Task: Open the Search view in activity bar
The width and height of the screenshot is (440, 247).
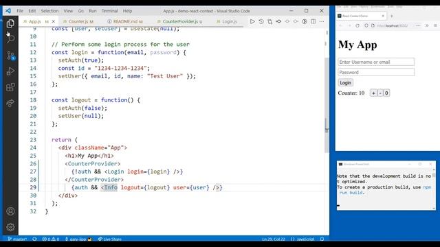Action: [10, 38]
